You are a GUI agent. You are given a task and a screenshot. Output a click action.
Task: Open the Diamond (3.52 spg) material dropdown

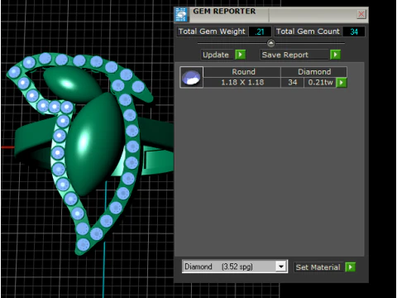click(281, 267)
